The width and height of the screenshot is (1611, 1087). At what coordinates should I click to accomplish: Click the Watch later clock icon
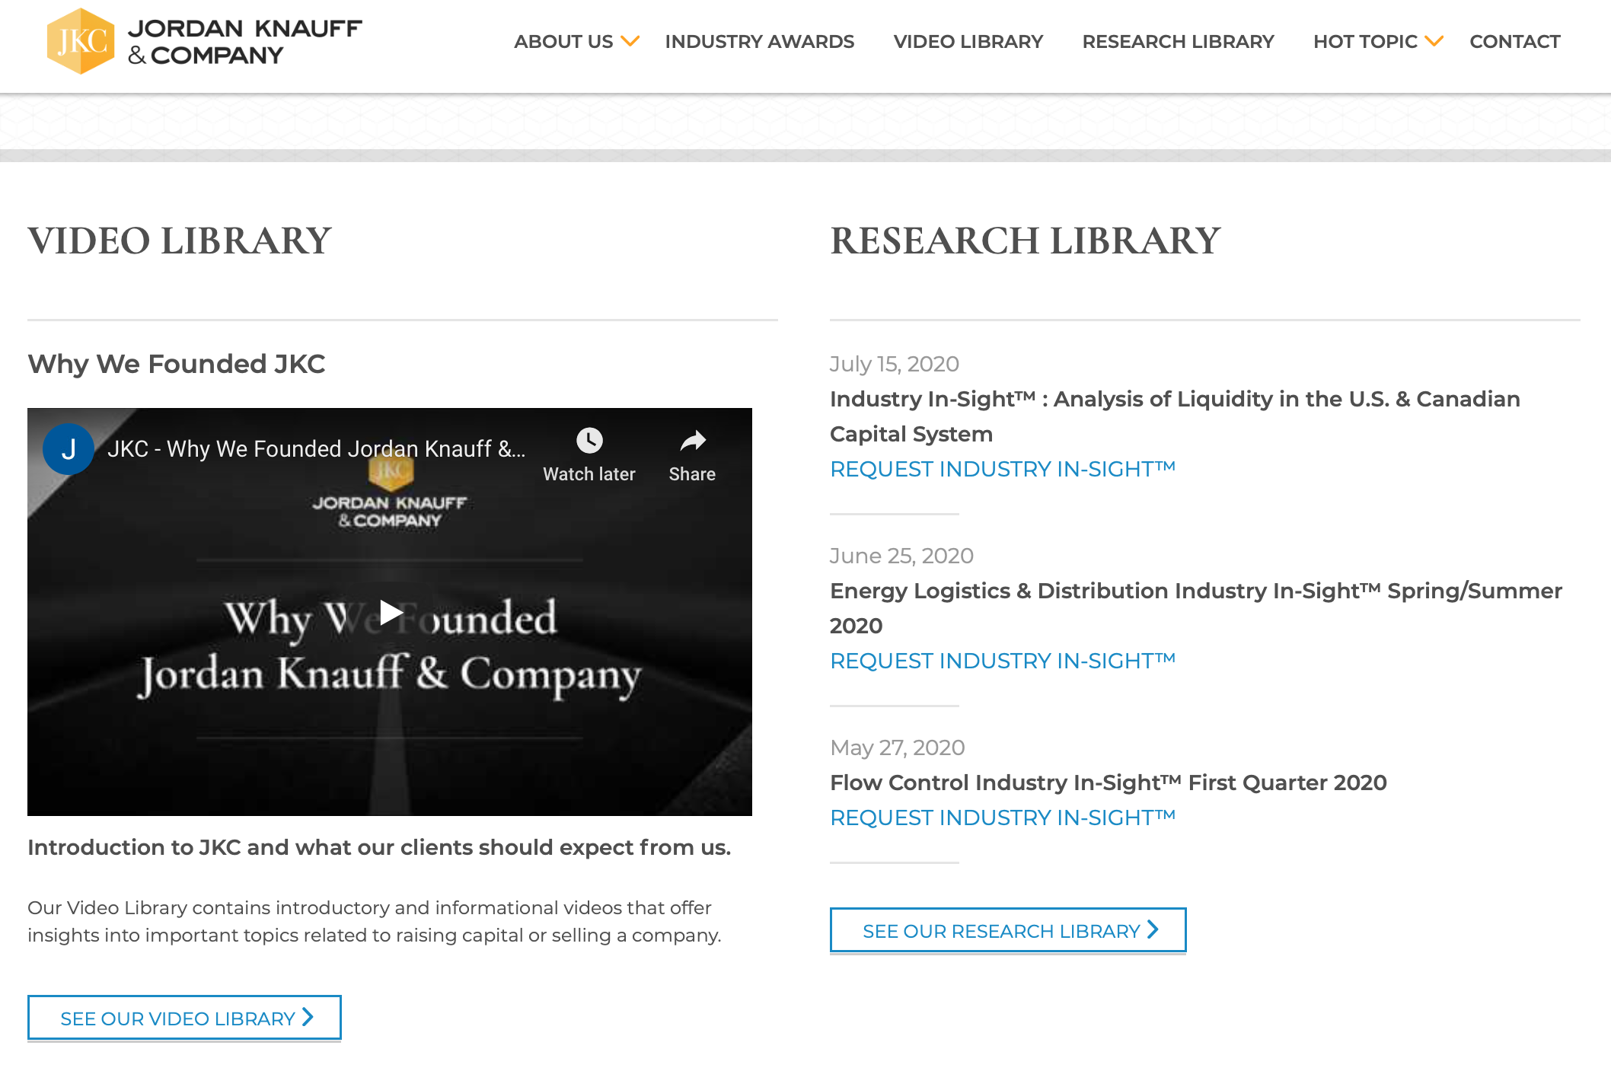(589, 440)
